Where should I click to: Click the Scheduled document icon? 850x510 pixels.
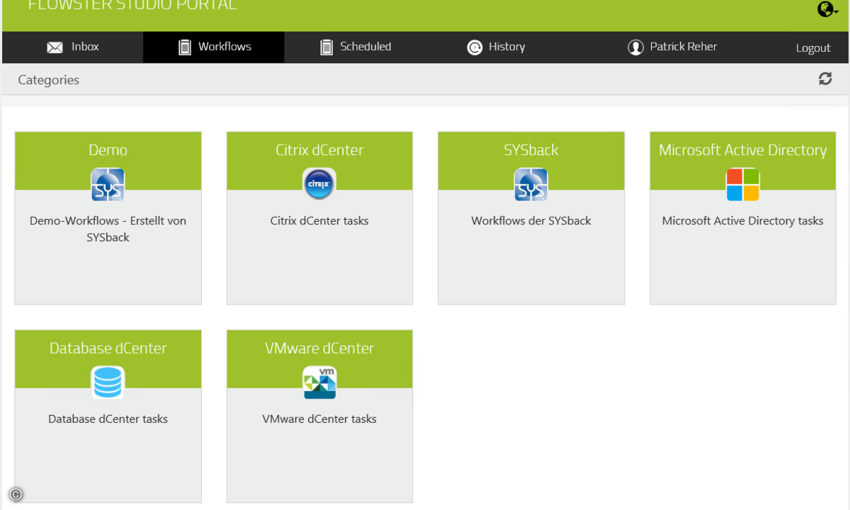pos(326,47)
